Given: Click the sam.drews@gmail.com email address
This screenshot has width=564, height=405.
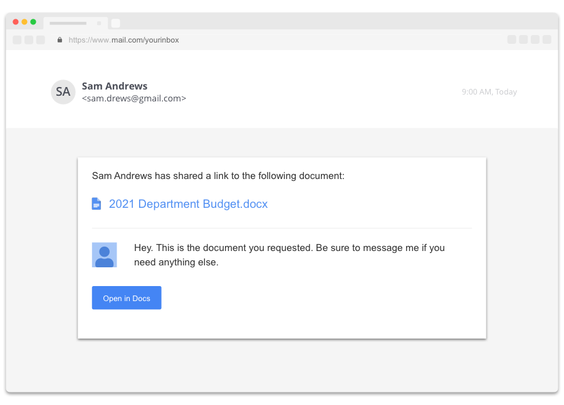Looking at the screenshot, I should click(134, 98).
